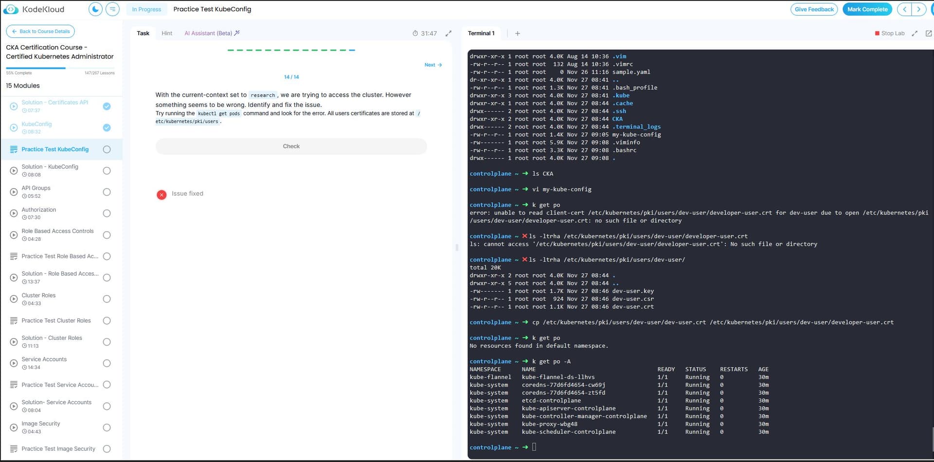Toggle completion circle for Cluster Roles
The height and width of the screenshot is (462, 934).
[x=107, y=299]
